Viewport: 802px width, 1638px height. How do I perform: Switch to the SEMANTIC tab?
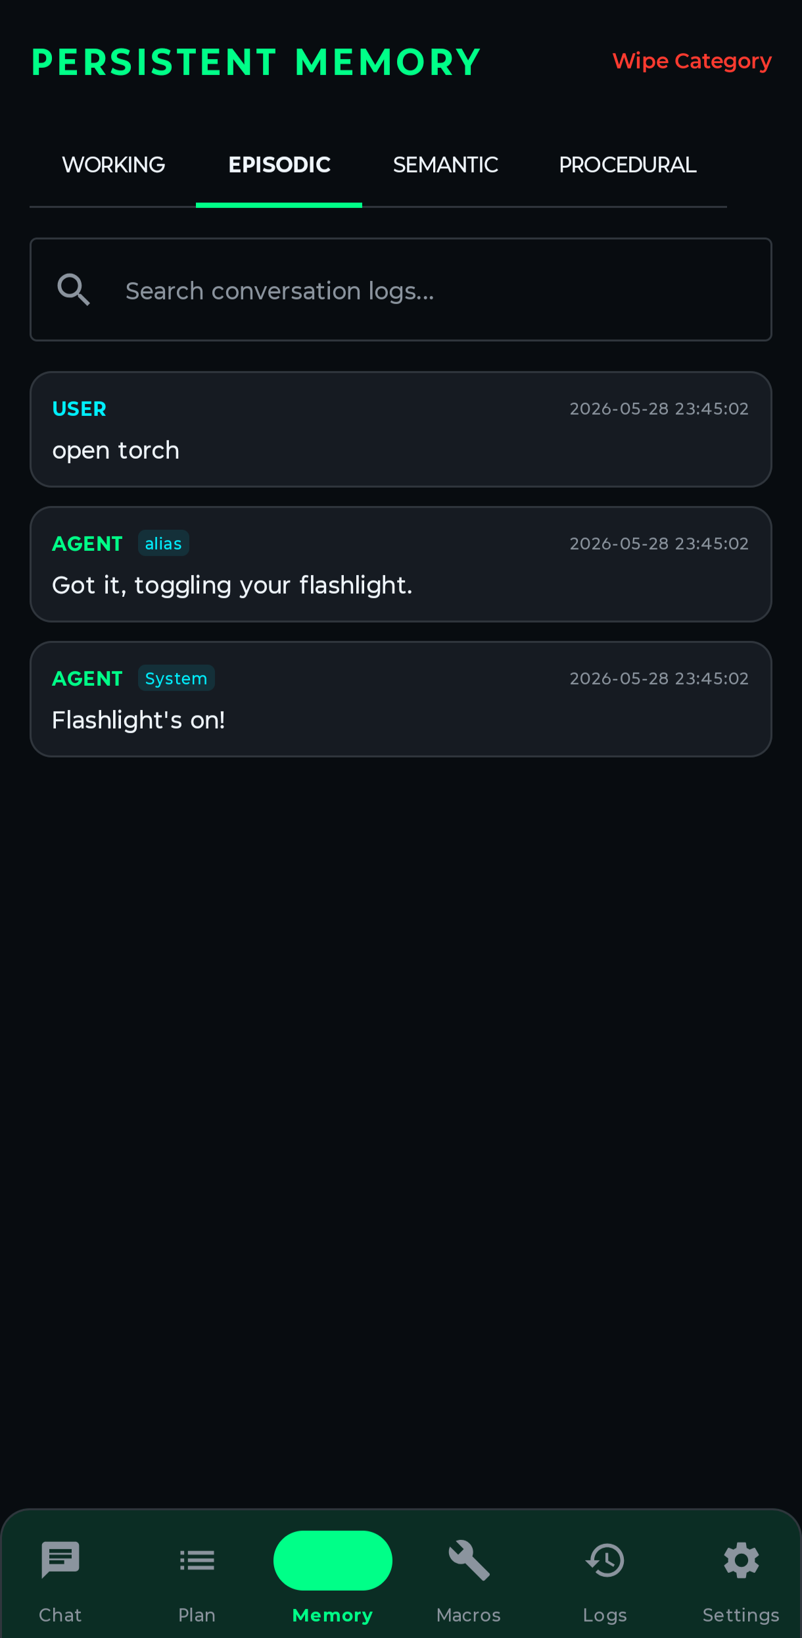click(445, 165)
